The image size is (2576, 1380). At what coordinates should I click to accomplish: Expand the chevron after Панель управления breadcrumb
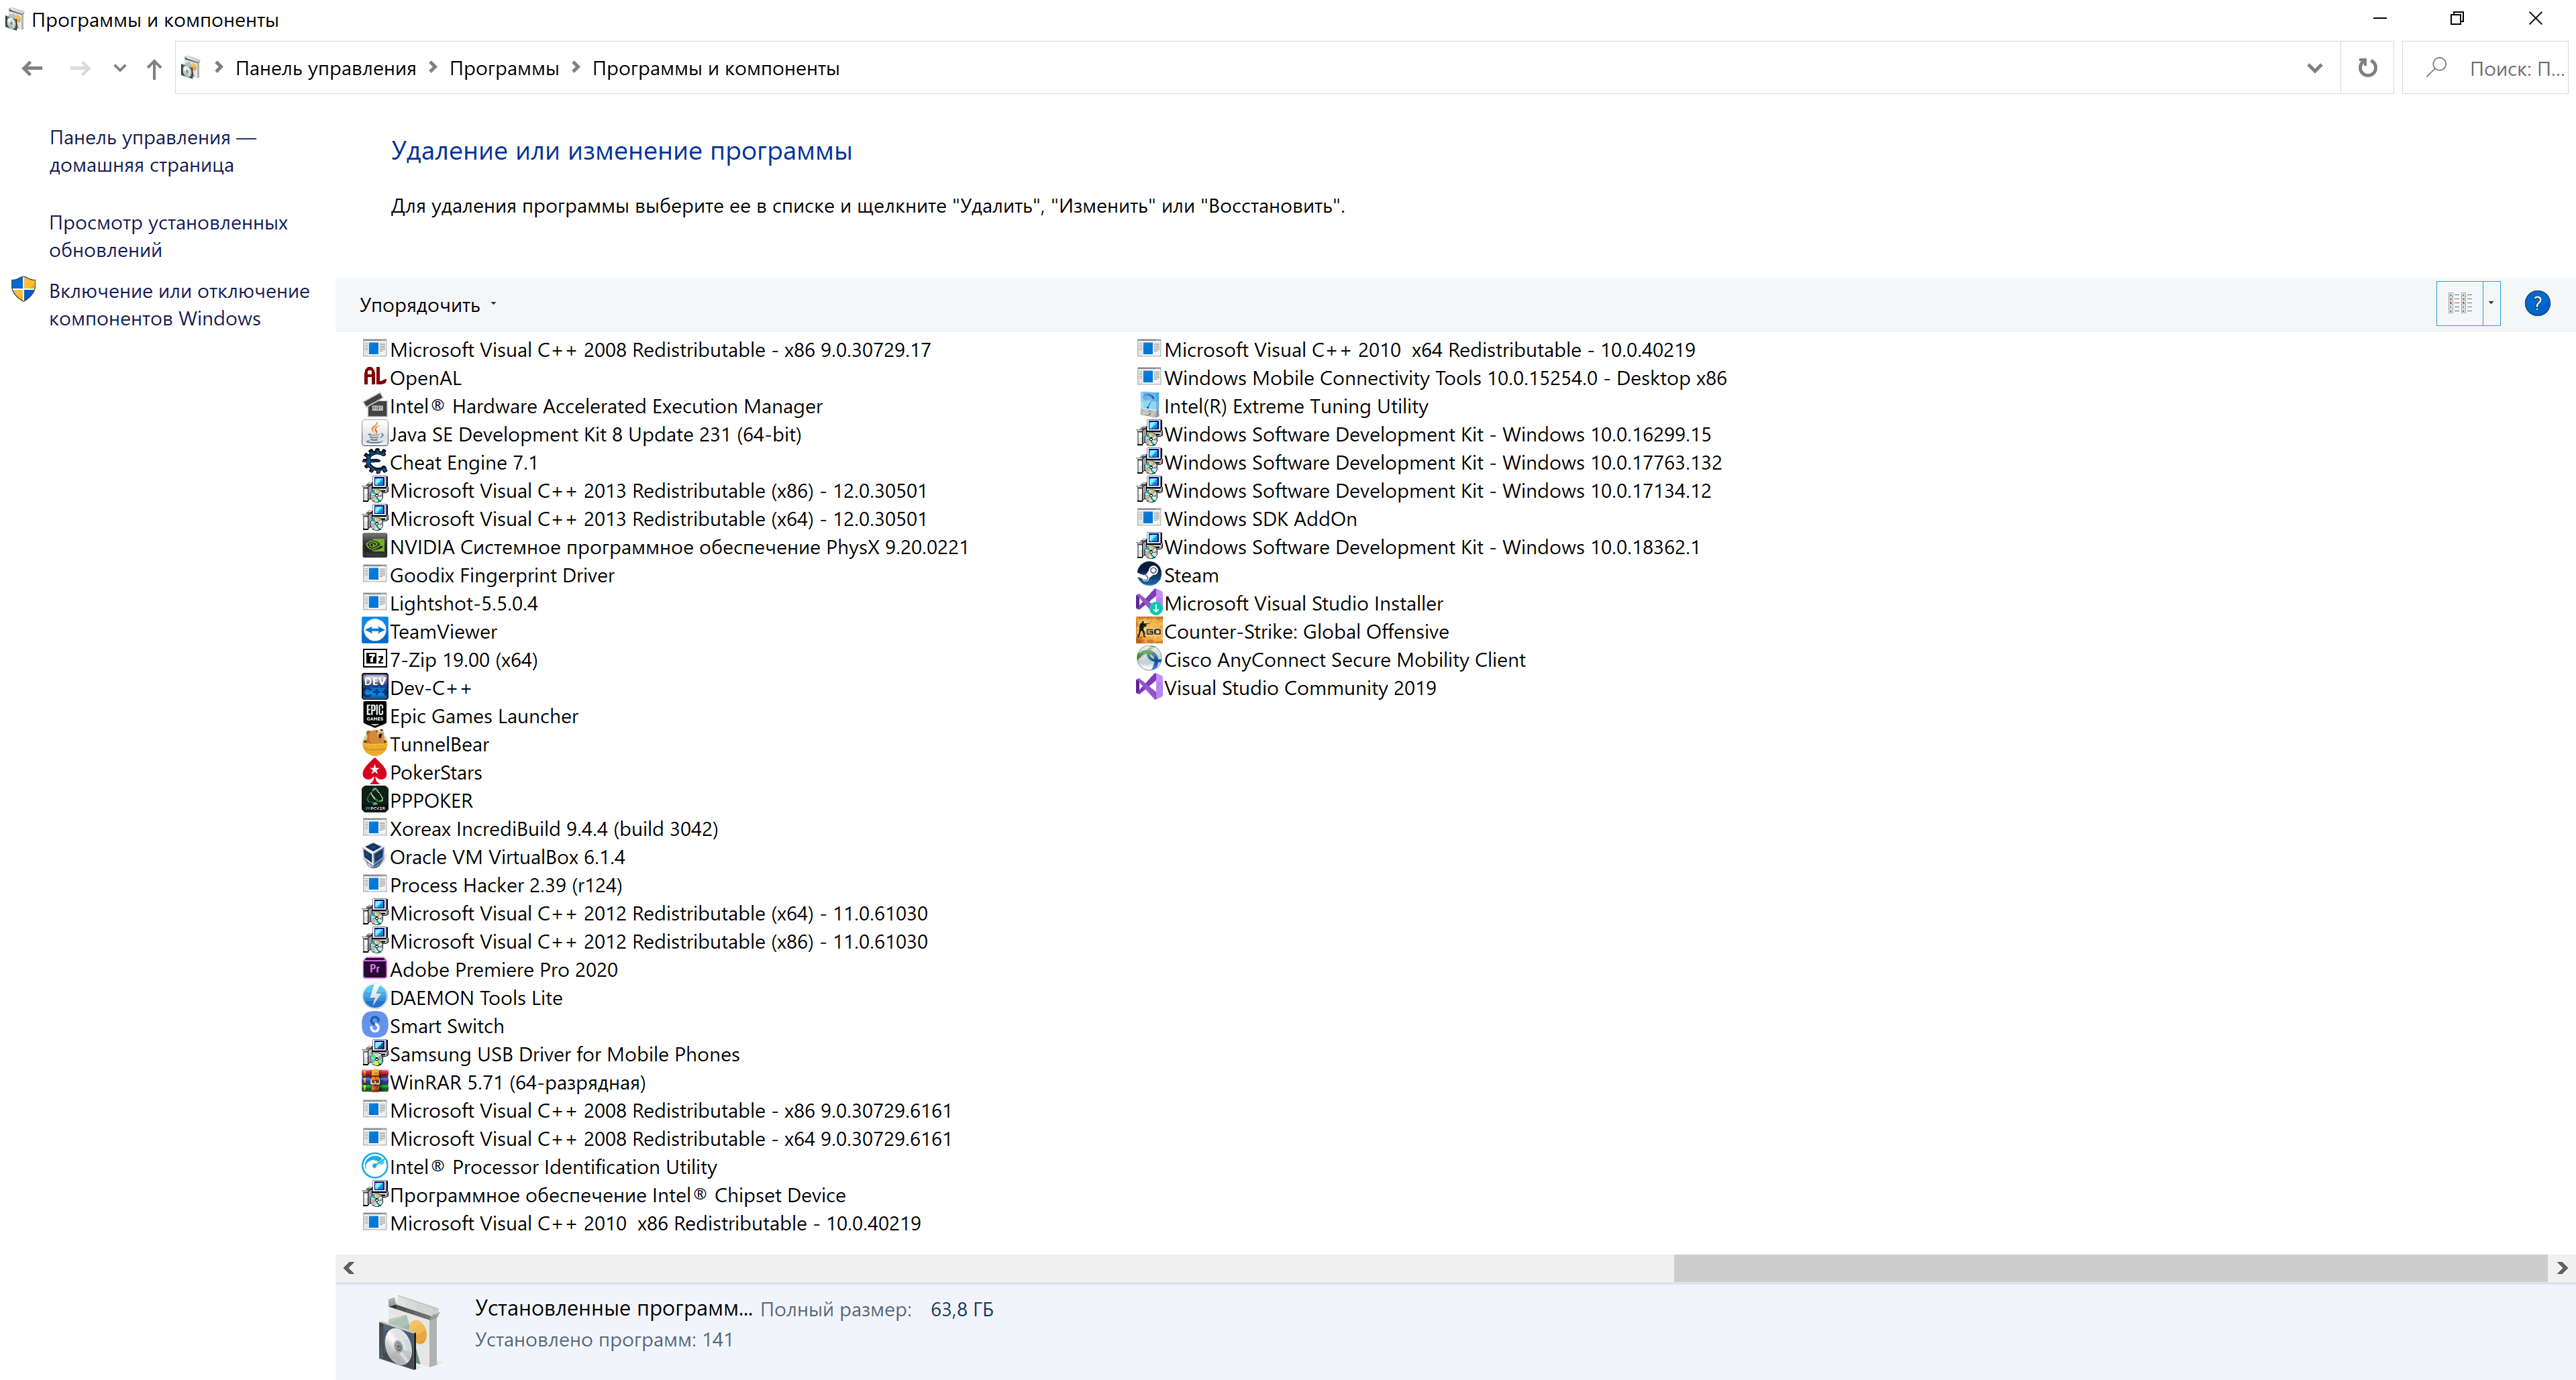tap(432, 67)
